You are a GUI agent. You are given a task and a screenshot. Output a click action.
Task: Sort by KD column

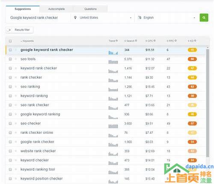pos(191,41)
